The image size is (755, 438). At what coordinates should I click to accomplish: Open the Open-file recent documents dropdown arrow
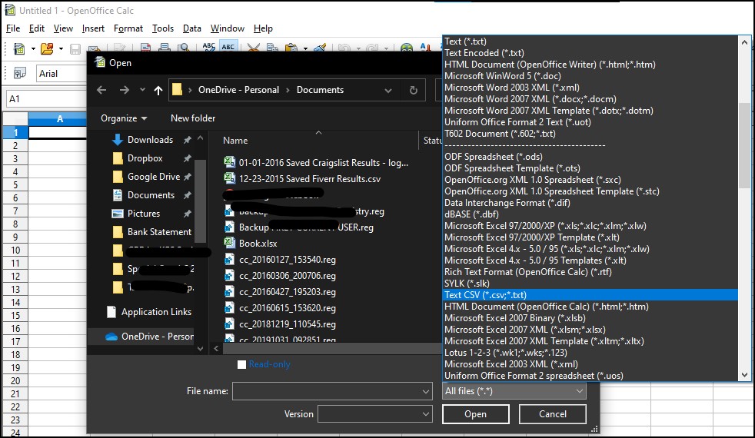pyautogui.click(x=61, y=48)
